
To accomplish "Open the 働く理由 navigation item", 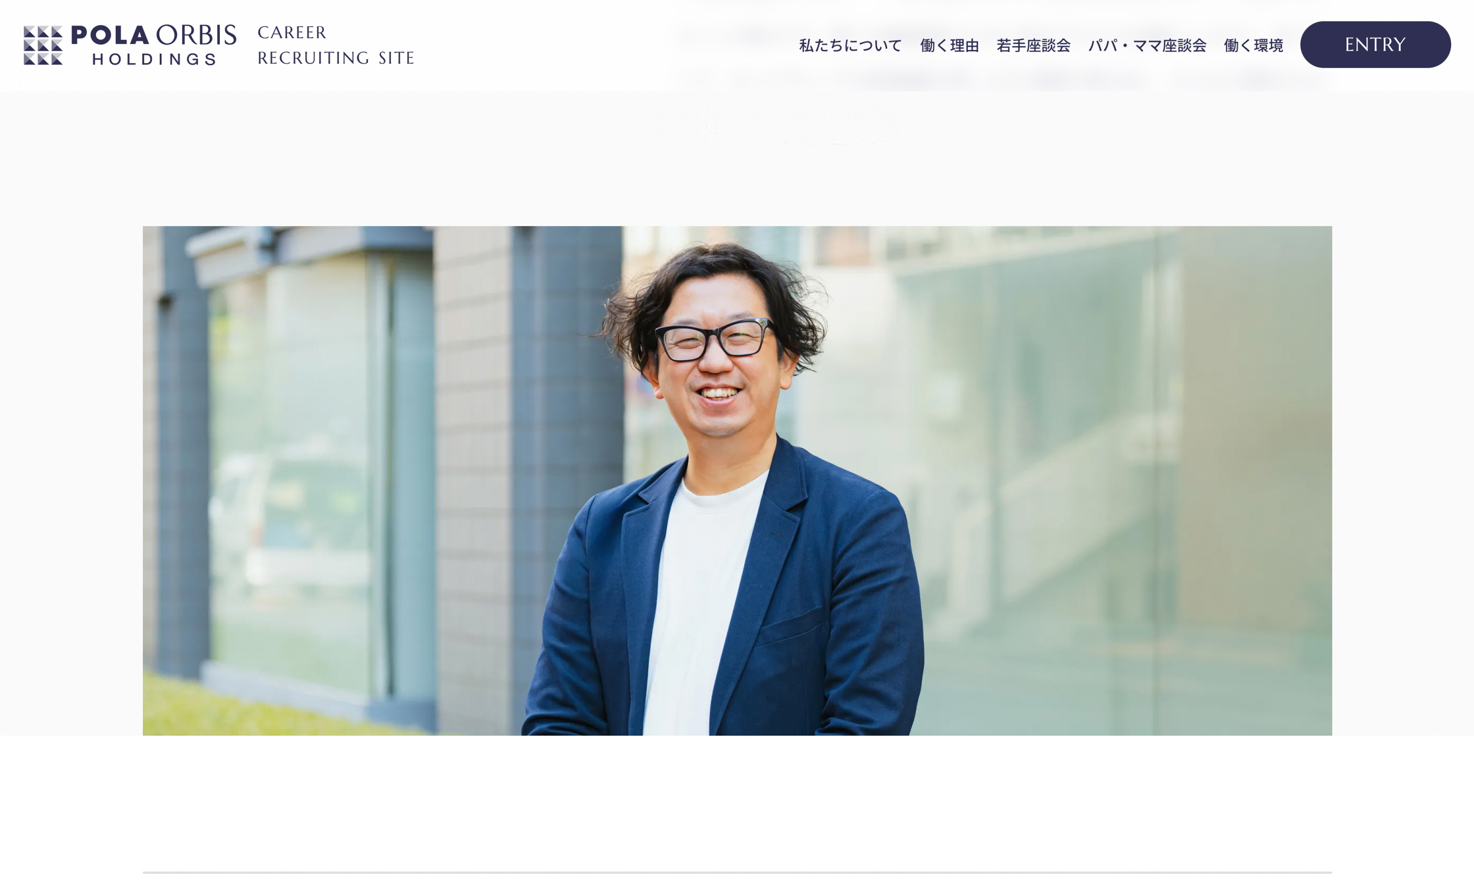I will click(950, 45).
